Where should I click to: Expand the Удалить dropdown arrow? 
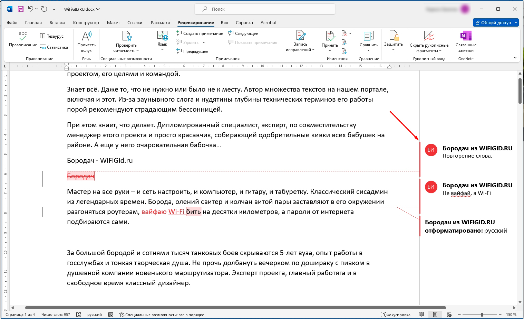click(x=204, y=43)
